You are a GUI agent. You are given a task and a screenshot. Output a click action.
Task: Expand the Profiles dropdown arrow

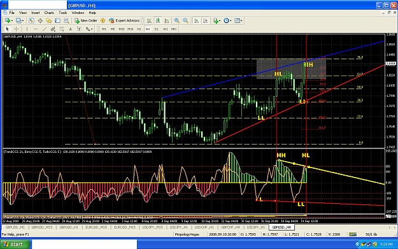pos(23,20)
